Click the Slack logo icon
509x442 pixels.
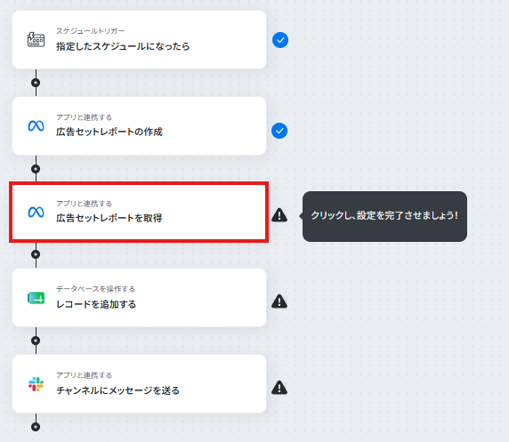[36, 384]
